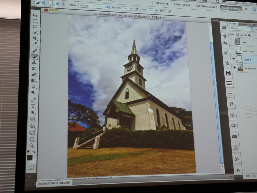Open the Actions panel icon
This screenshot has width=257, height=193.
226,53
